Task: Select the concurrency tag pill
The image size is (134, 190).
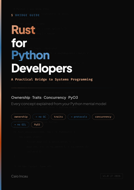Action: [x=103, y=117]
